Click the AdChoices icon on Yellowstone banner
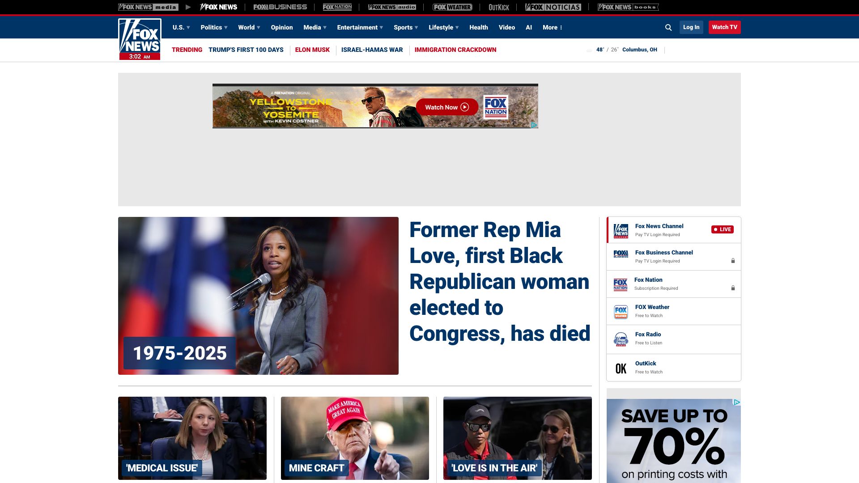Screen dimensions: 859x483 point(534,125)
